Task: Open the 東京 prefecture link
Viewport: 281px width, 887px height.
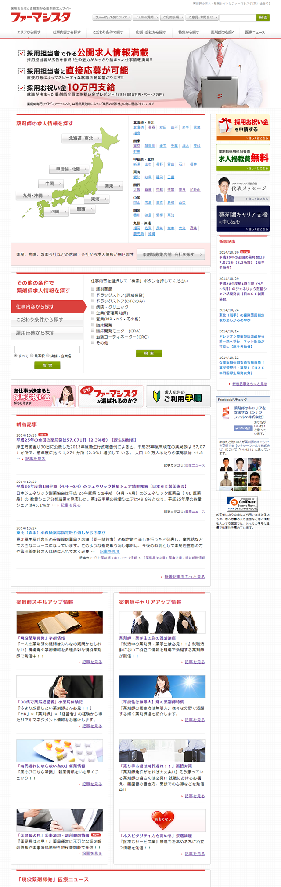Action: click(137, 146)
